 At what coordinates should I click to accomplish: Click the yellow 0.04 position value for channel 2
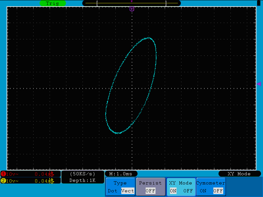41,181
